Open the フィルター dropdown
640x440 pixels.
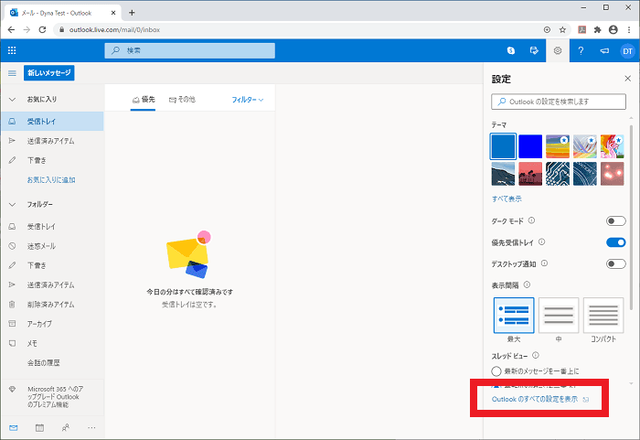click(247, 99)
